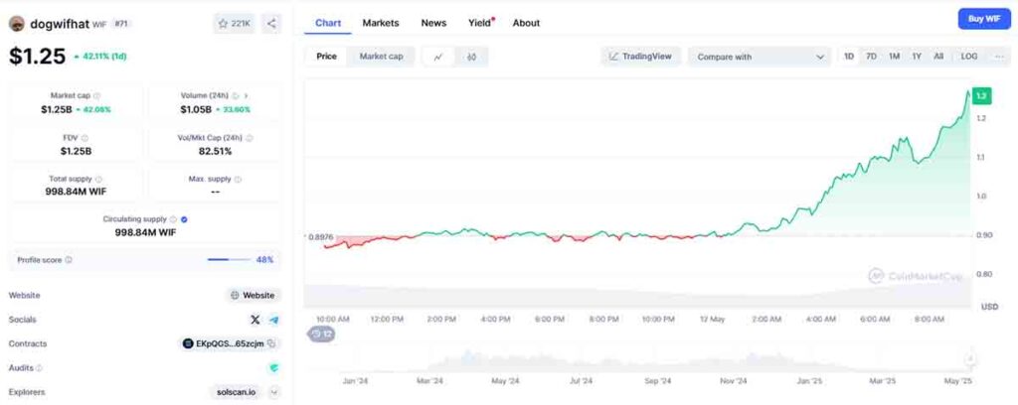Set chart range to 1Y
The height and width of the screenshot is (405, 1018).
coord(917,57)
